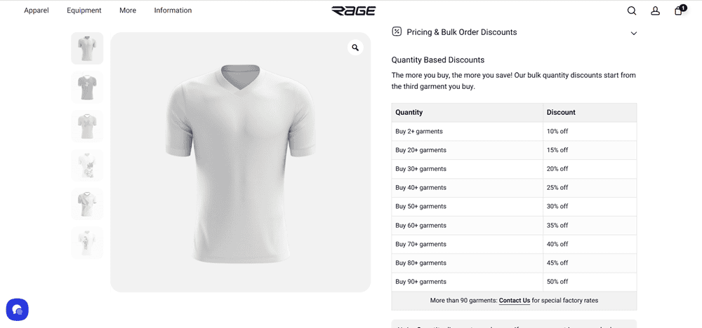The image size is (702, 328).
Task: Click the percent discount tag icon
Action: click(397, 32)
